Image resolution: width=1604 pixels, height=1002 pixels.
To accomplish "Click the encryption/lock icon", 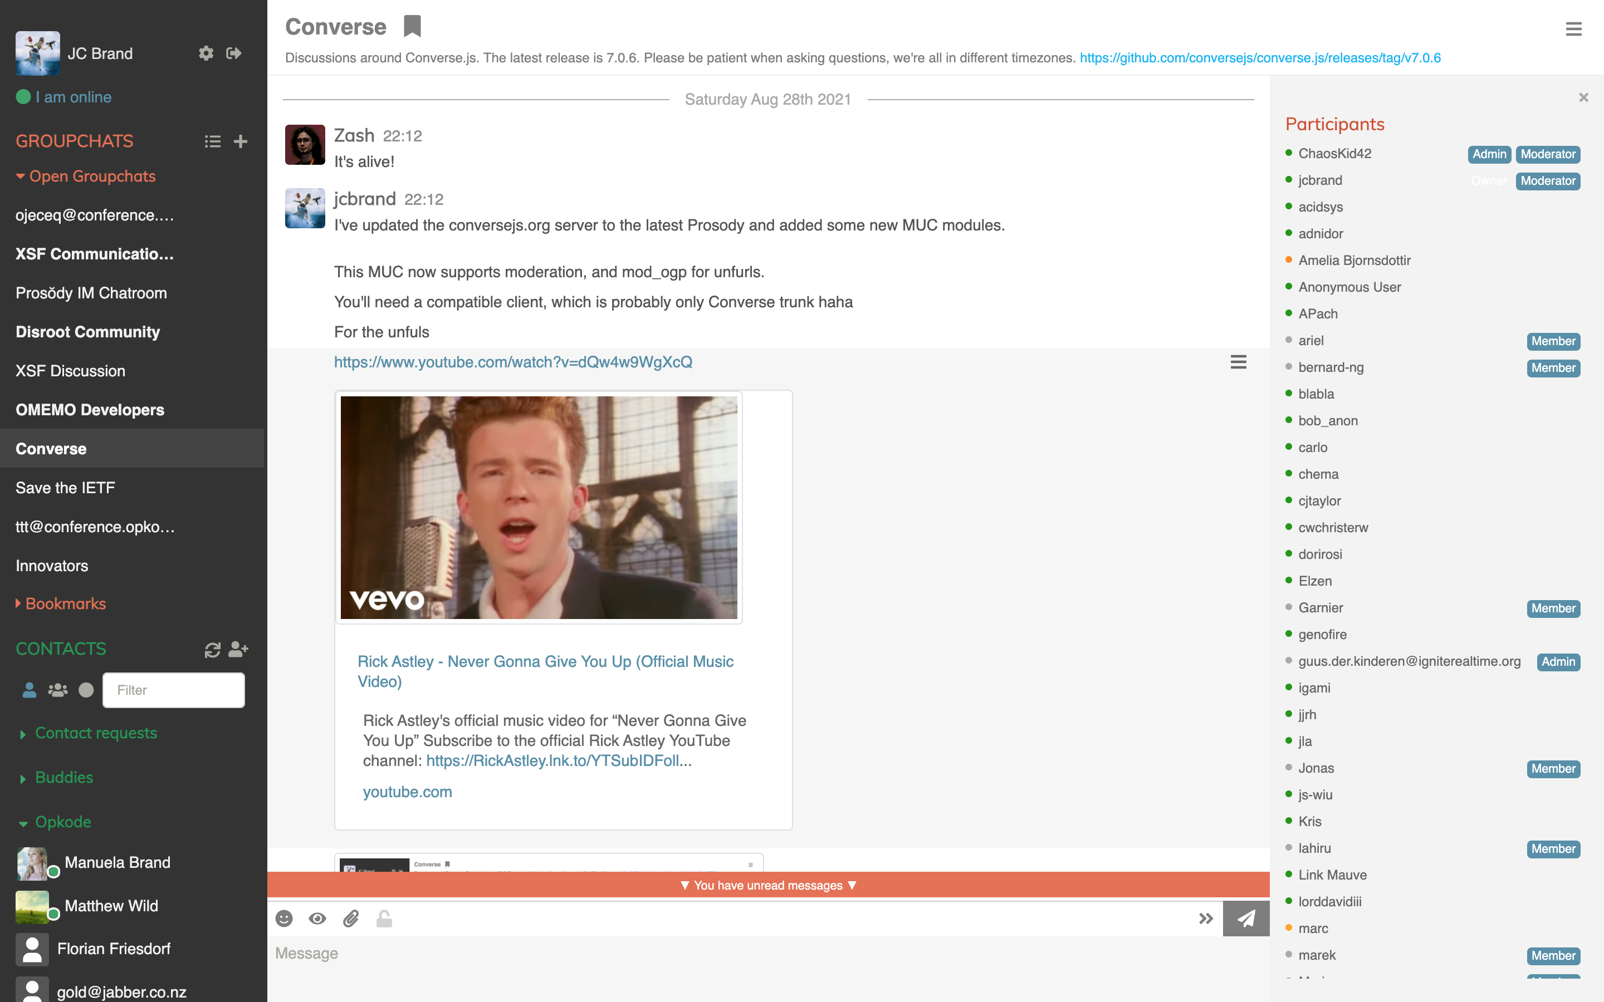I will point(383,919).
